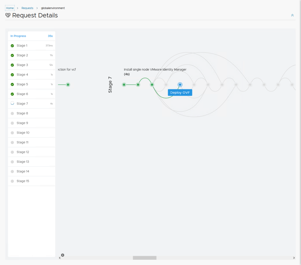Click the grey status dot beside Stage 8

12,113
